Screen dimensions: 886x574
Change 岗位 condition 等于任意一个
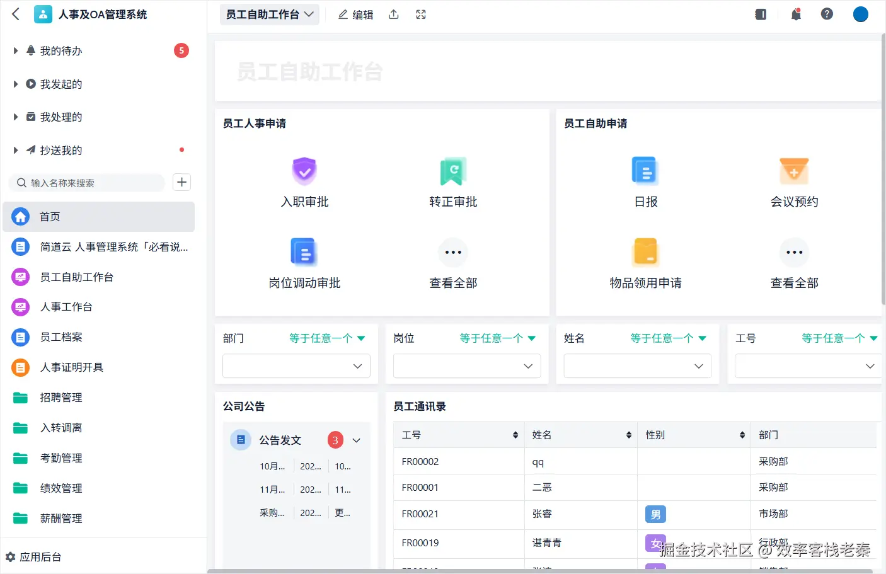498,338
